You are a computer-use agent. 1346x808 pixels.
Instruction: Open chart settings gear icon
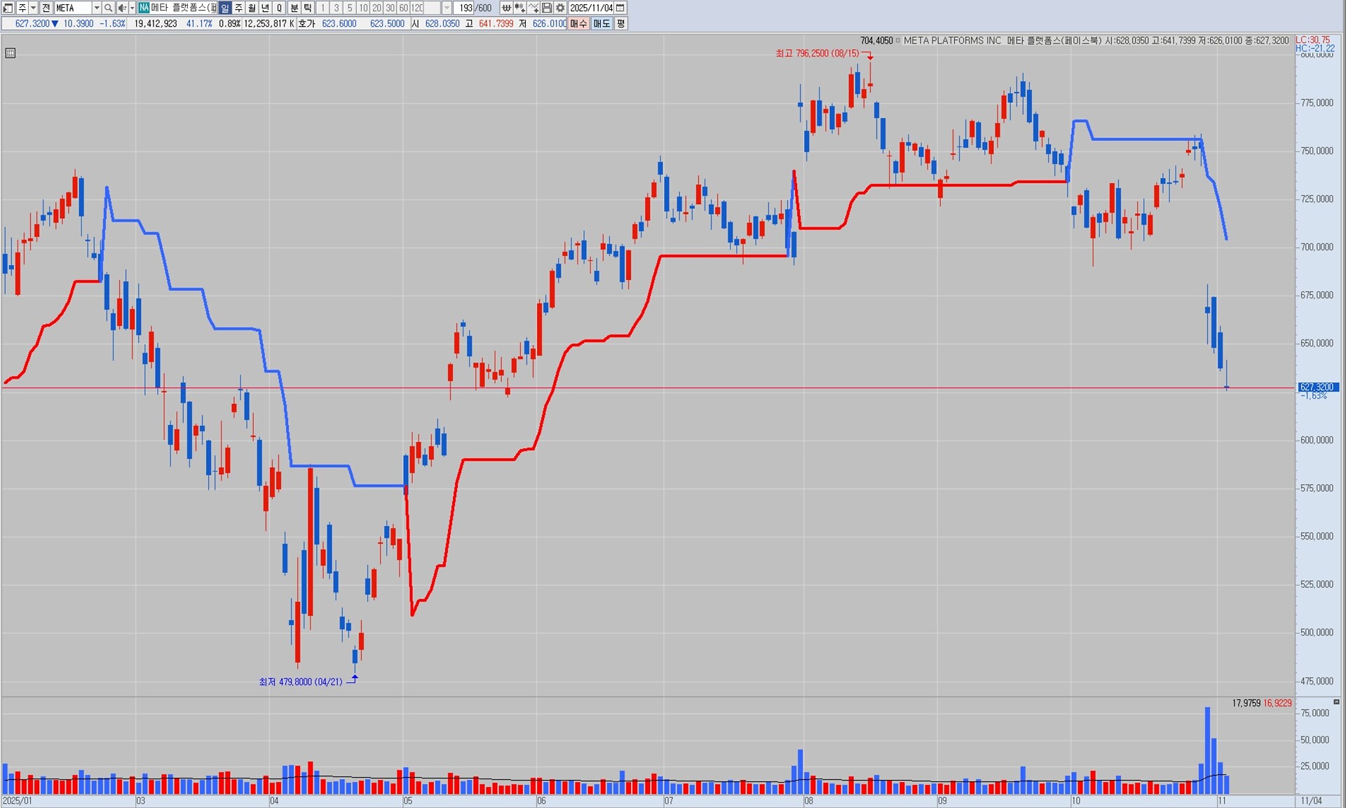(560, 8)
